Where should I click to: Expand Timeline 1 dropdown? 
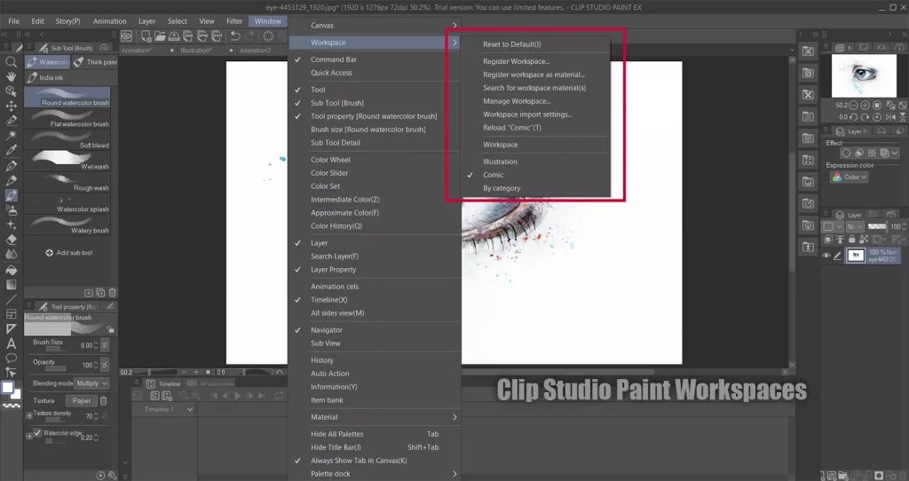[x=190, y=409]
